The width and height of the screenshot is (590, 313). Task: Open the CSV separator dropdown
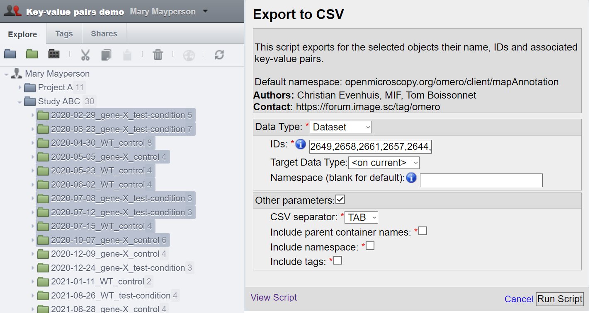[361, 217]
